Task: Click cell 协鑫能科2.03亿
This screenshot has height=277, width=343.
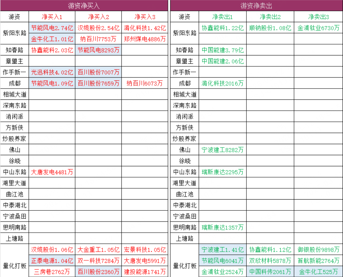Action: click(52, 50)
